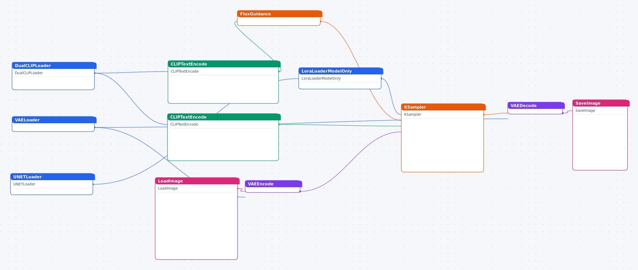Click the 'UNETLoader' body label text
Viewport: 638px width, 270px height.
24,184
